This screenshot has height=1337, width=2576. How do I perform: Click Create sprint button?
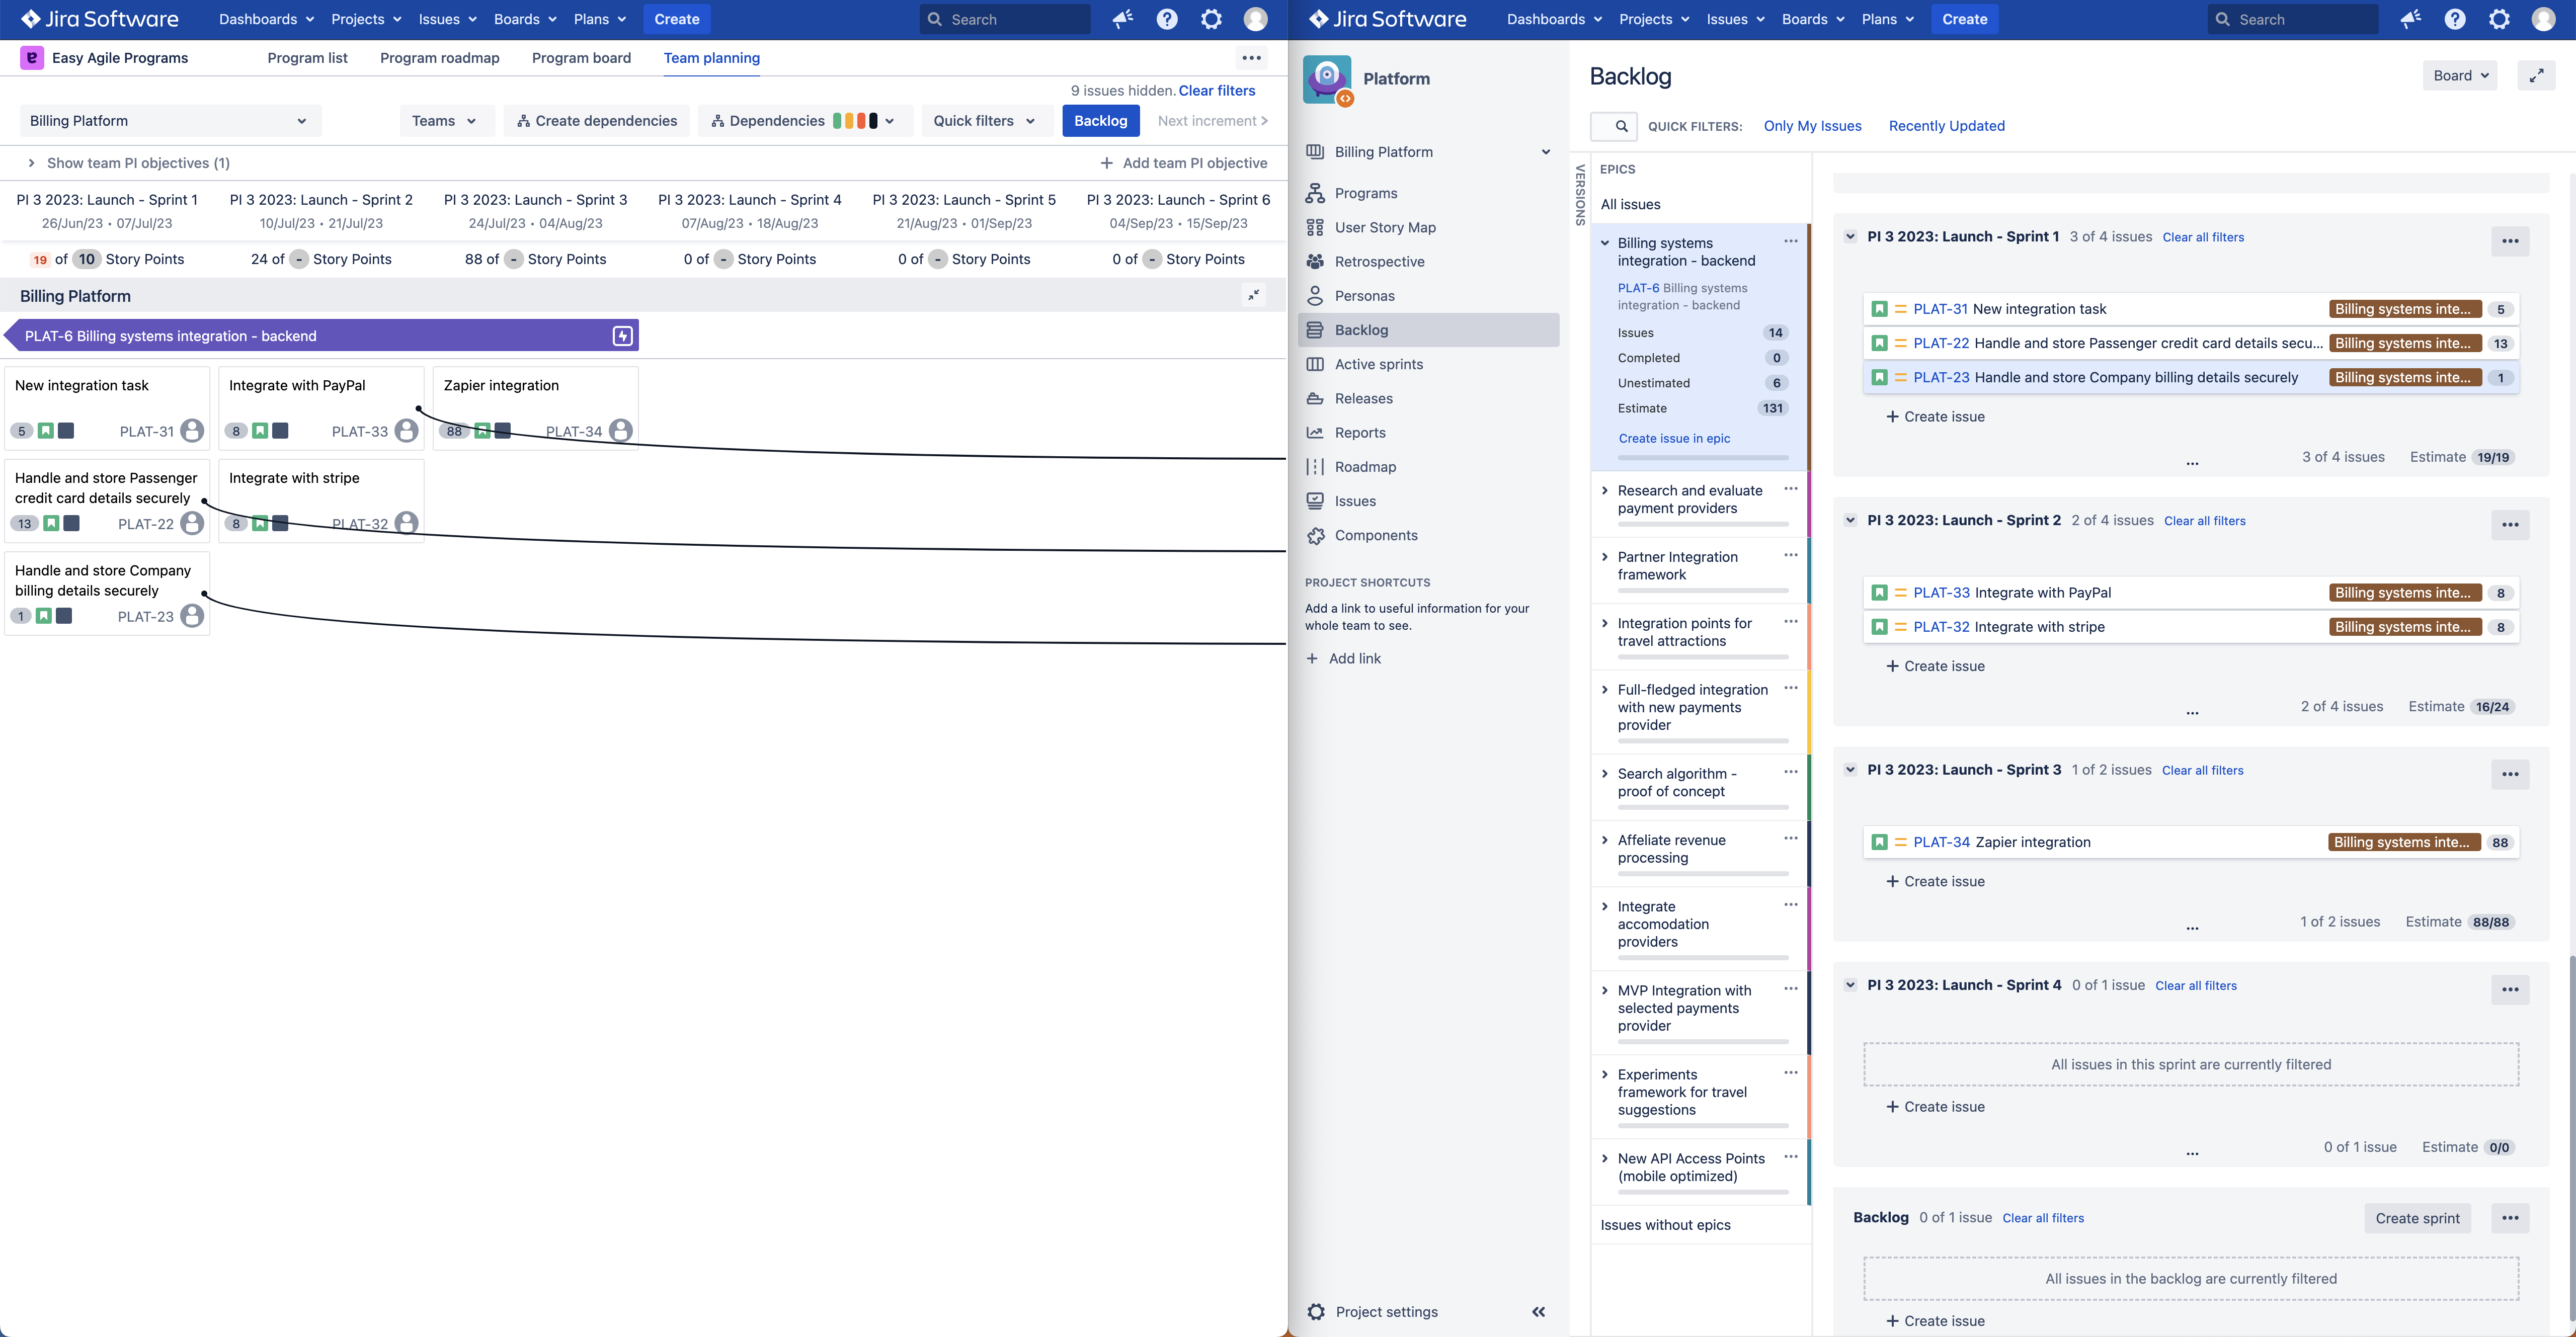point(2417,1218)
